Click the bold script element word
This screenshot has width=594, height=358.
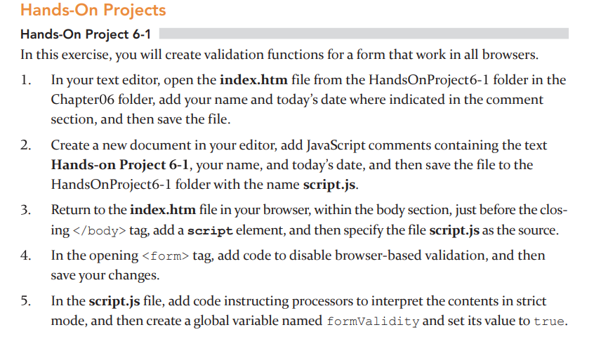[210, 231]
